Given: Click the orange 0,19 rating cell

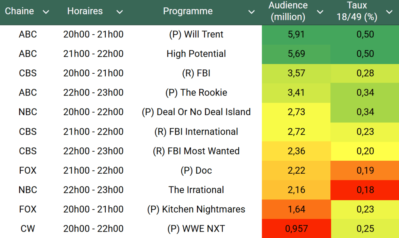Looking at the screenshot, I should (x=365, y=171).
